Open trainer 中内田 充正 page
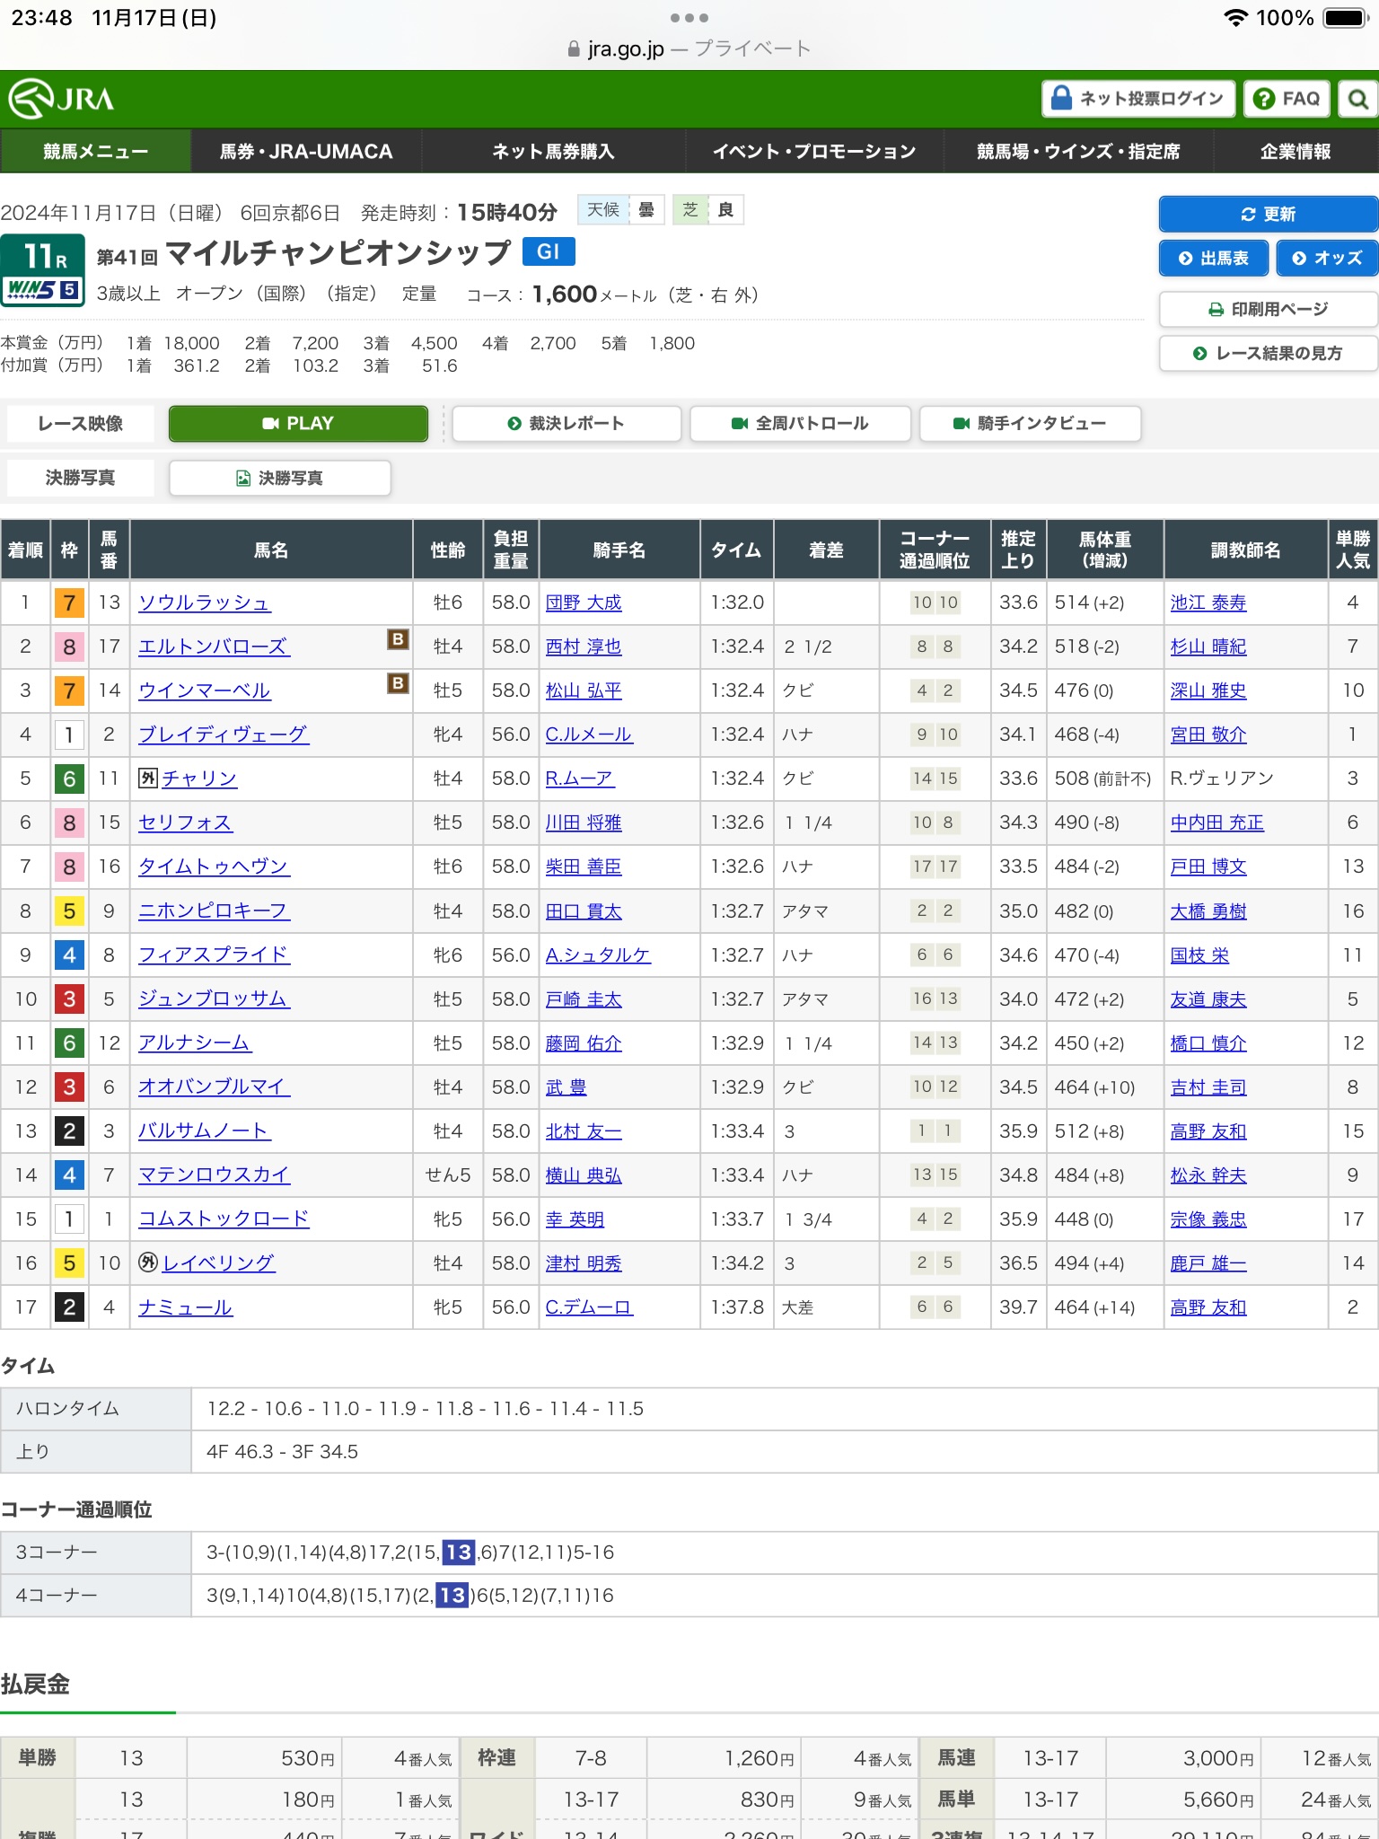 click(1217, 823)
